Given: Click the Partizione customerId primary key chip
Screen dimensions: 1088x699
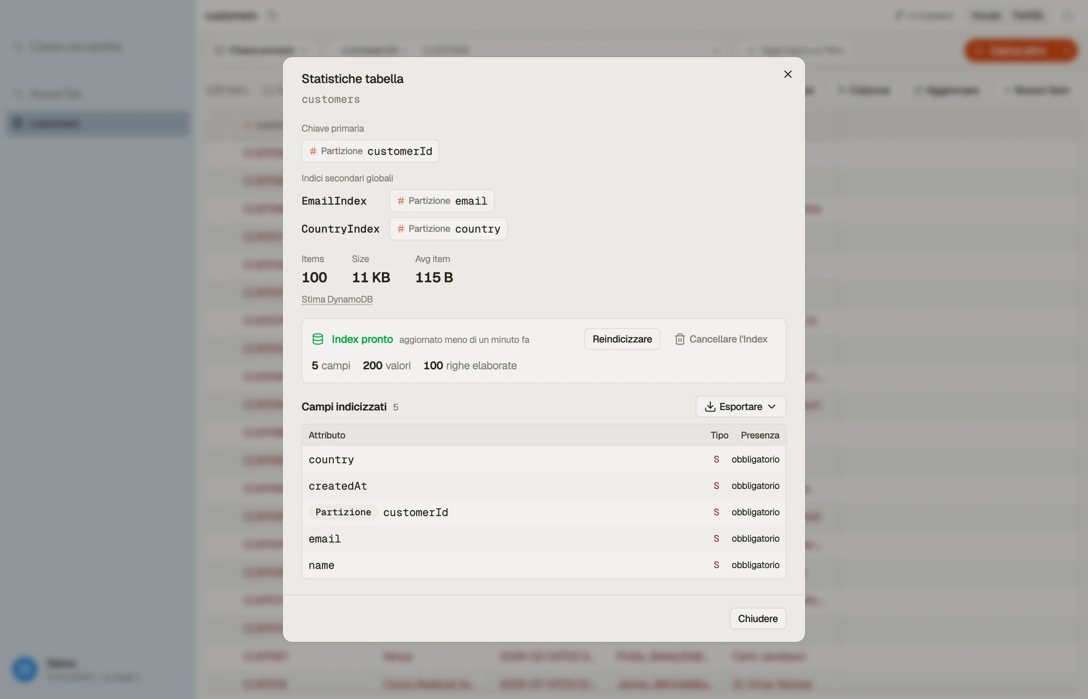Looking at the screenshot, I should [370, 151].
